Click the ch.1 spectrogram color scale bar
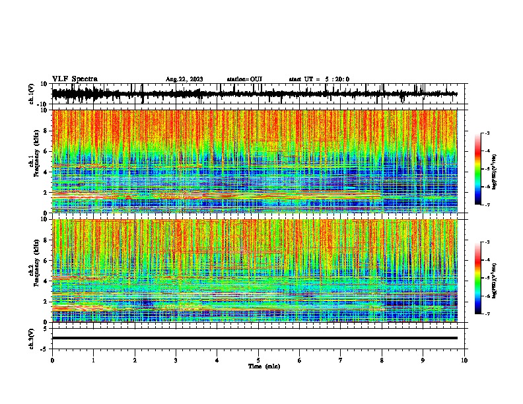The image size is (523, 404). pos(478,169)
